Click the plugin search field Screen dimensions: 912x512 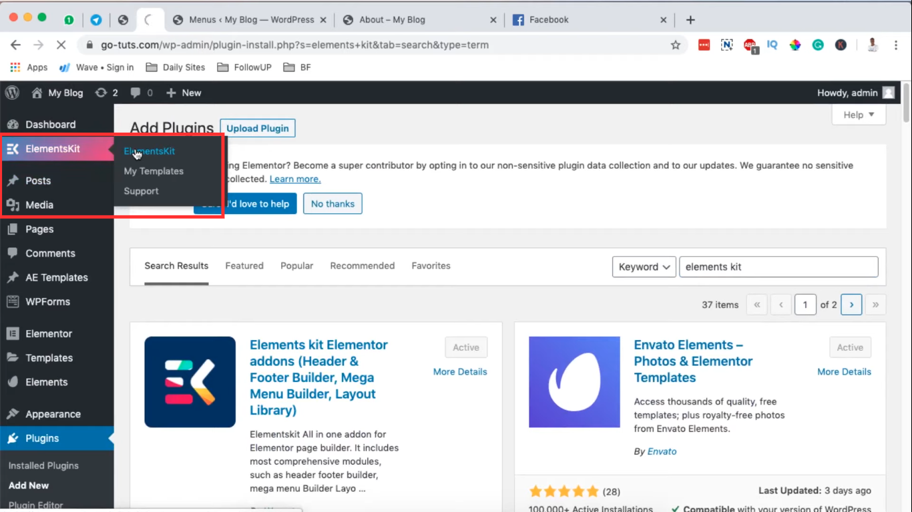(778, 267)
